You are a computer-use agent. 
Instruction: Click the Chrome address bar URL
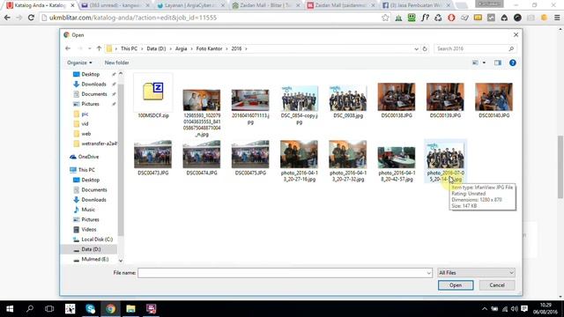click(x=133, y=18)
